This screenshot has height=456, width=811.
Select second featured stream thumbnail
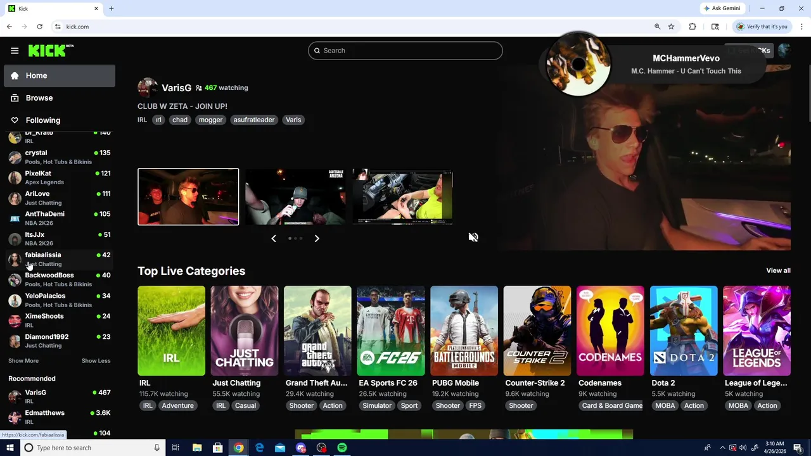295,196
